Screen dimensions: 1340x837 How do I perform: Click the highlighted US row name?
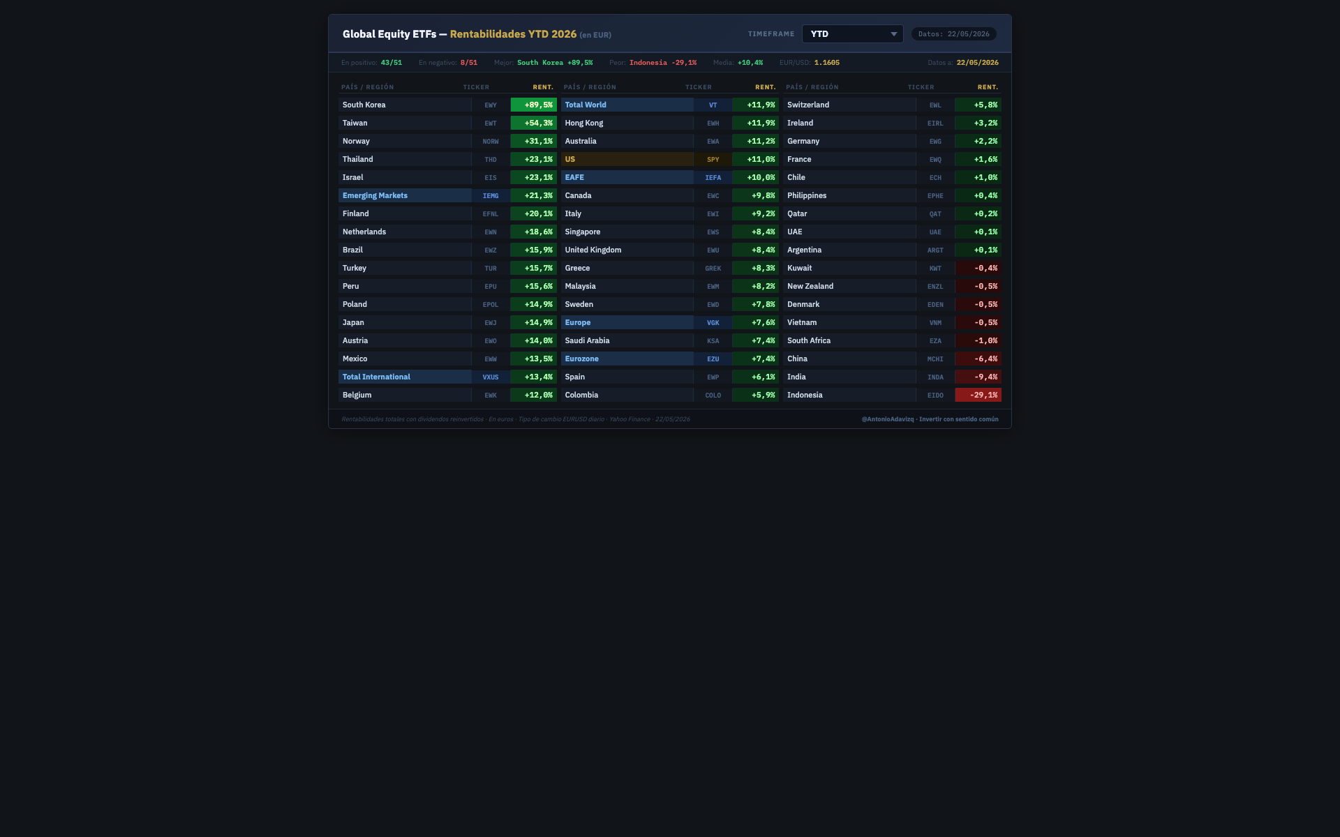click(627, 159)
